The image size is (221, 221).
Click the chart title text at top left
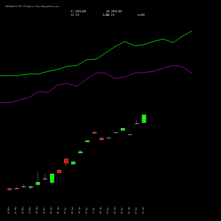pos(32,7)
